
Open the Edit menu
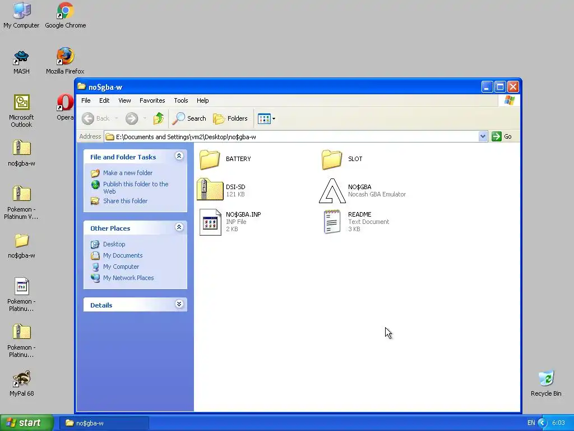[104, 100]
